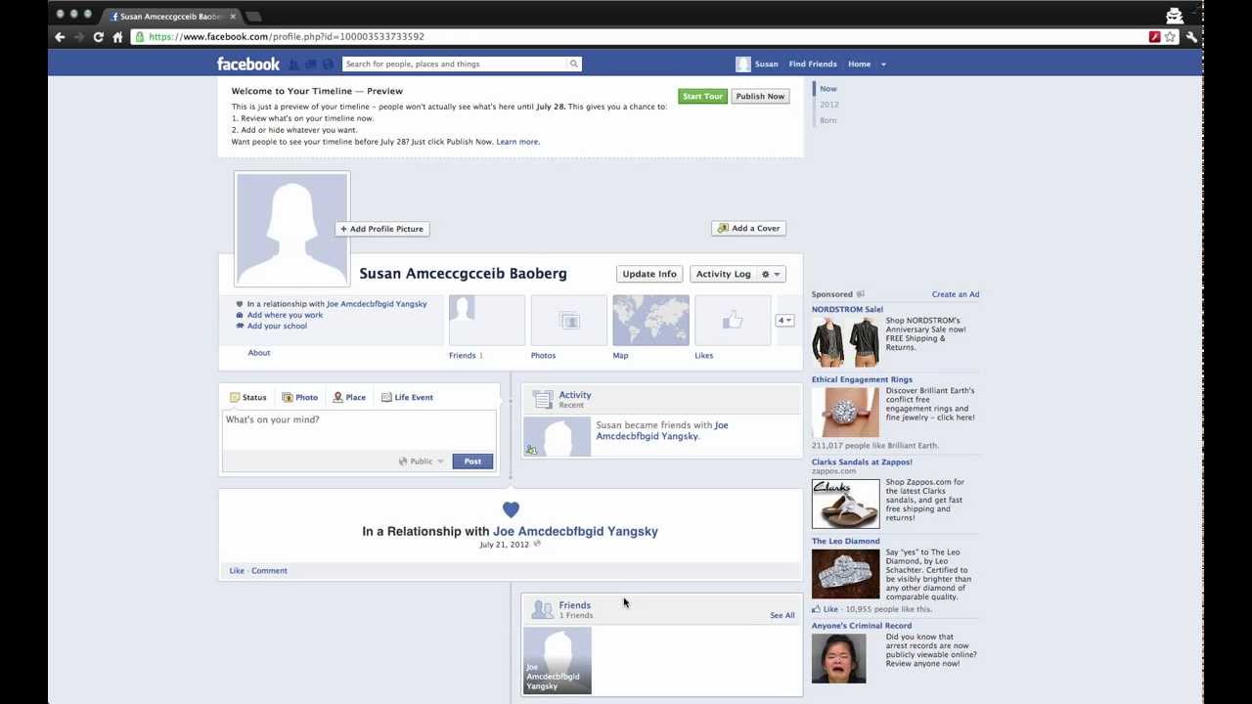
Task: Click Add Profile Picture
Action: [x=382, y=229]
